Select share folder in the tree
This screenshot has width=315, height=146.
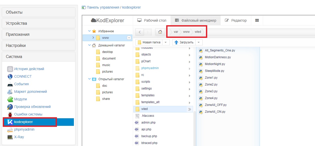[106, 99]
